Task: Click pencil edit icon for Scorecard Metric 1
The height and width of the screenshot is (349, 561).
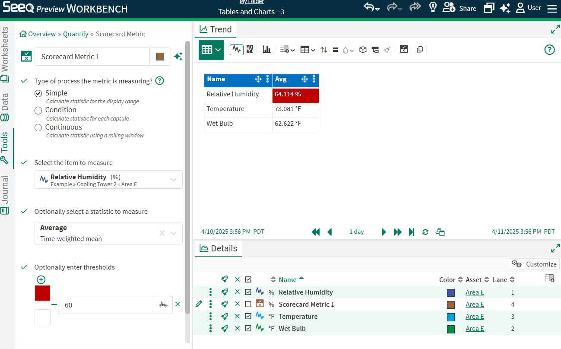Action: 199,304
